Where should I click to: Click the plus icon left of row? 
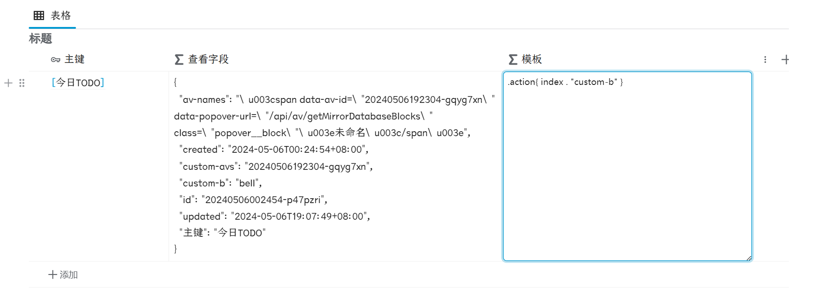(x=8, y=83)
